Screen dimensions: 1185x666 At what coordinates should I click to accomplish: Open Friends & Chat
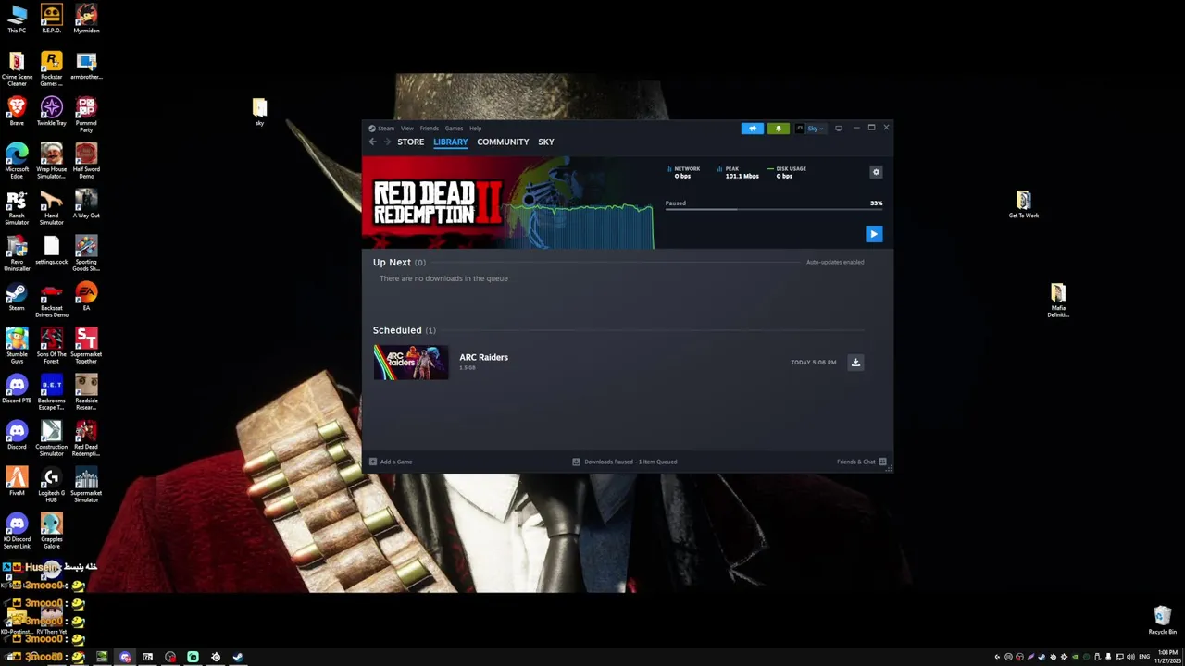click(862, 462)
